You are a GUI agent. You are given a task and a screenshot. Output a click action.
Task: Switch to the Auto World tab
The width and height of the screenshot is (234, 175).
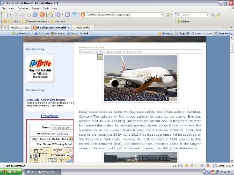click(83, 28)
